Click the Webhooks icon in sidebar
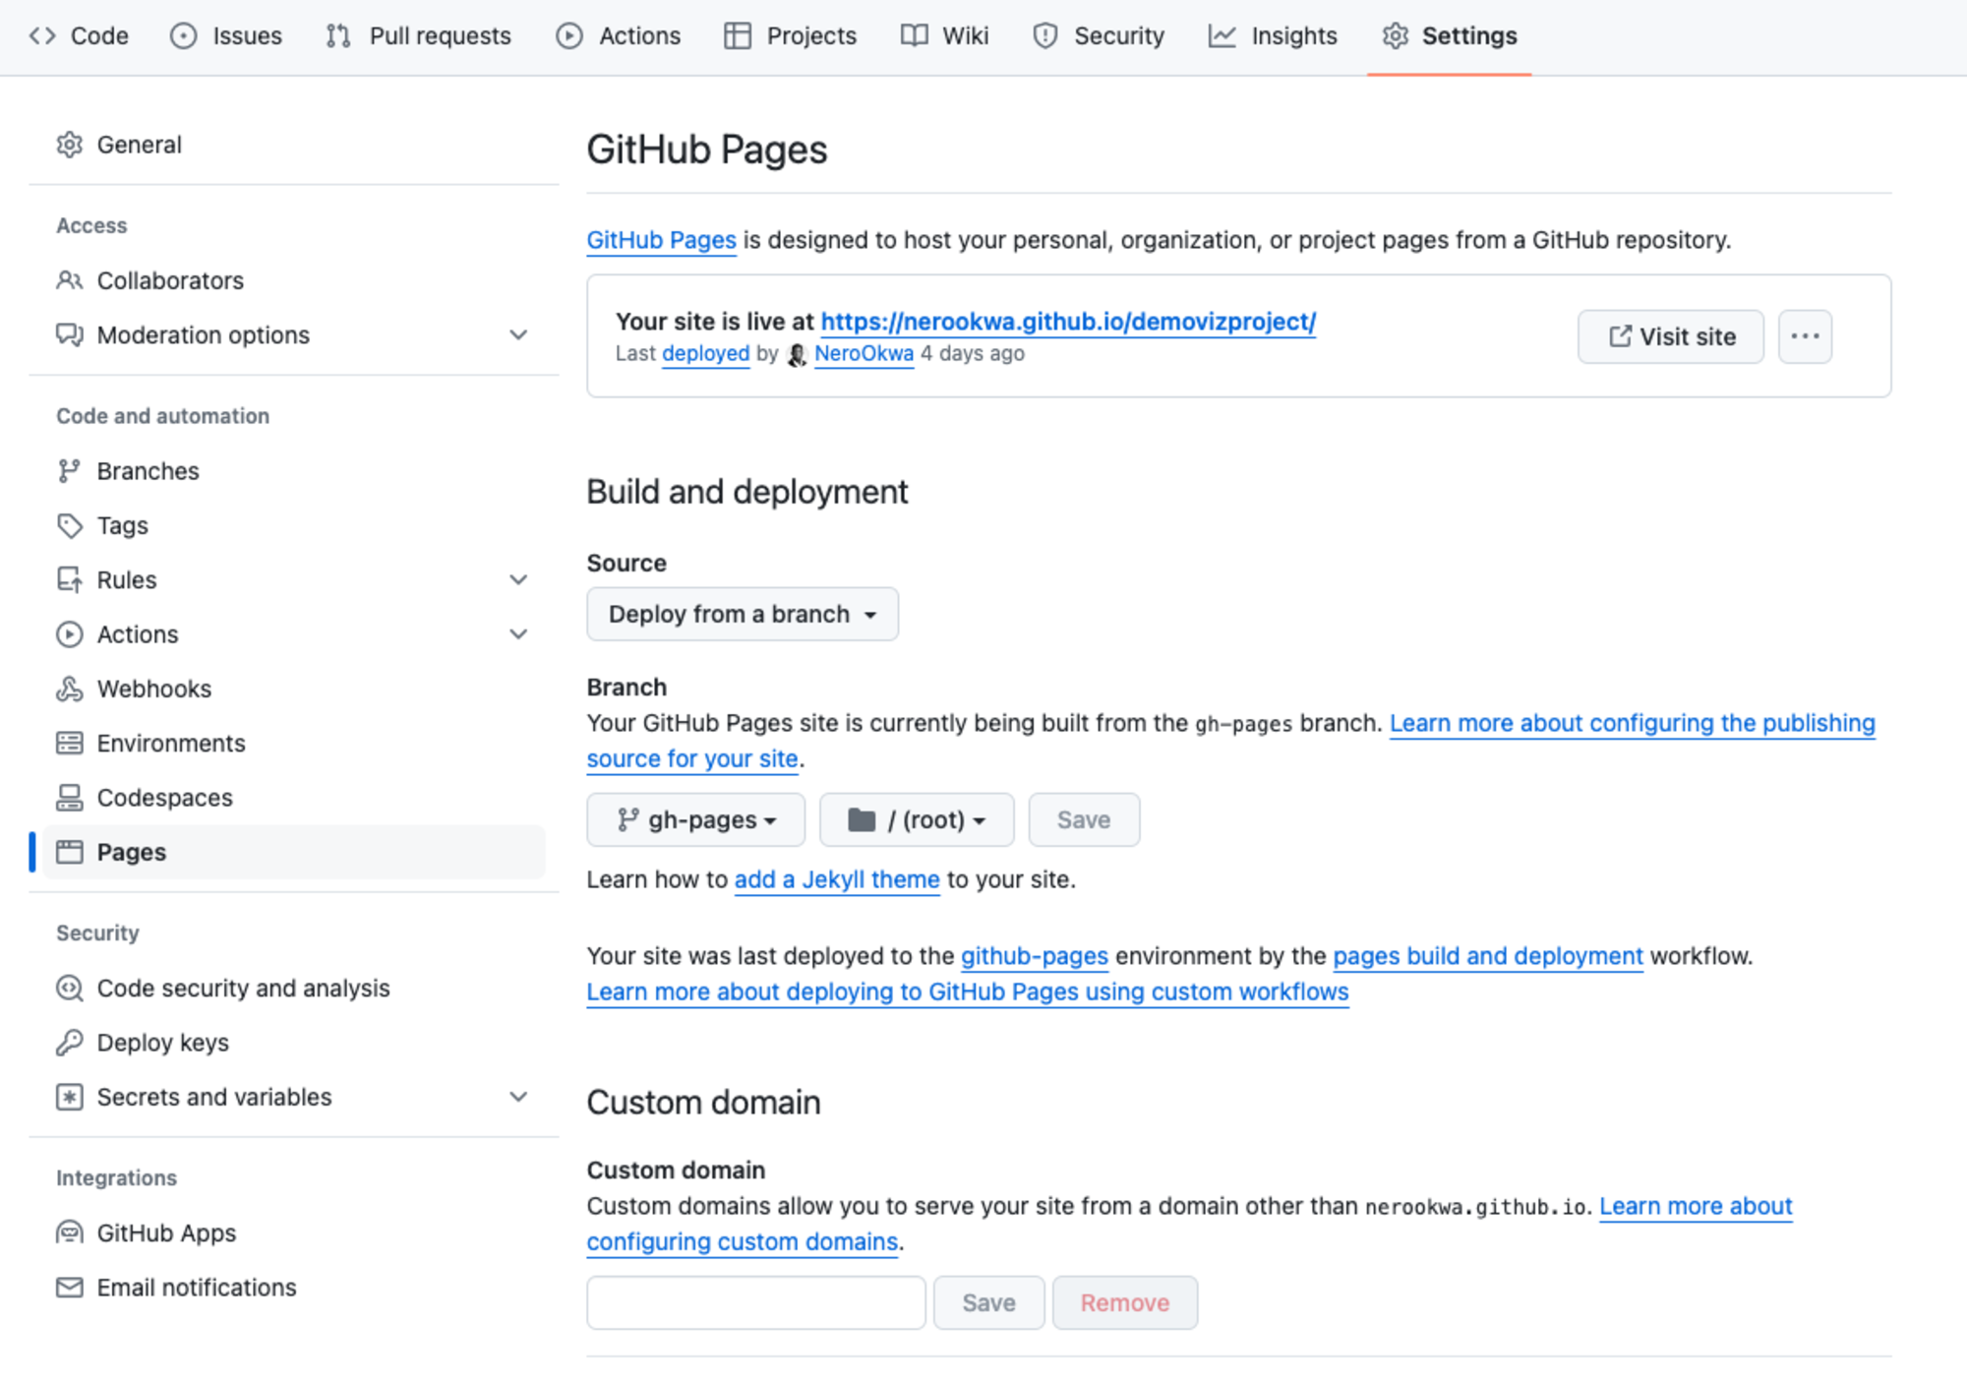1967x1381 pixels. [69, 689]
